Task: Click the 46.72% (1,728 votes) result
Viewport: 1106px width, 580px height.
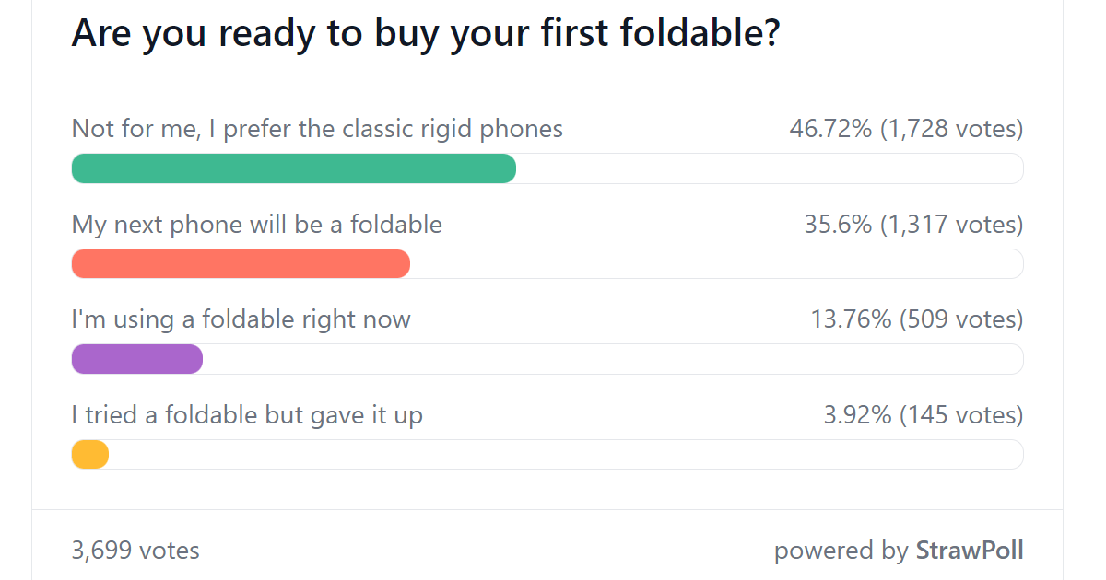Action: [906, 129]
